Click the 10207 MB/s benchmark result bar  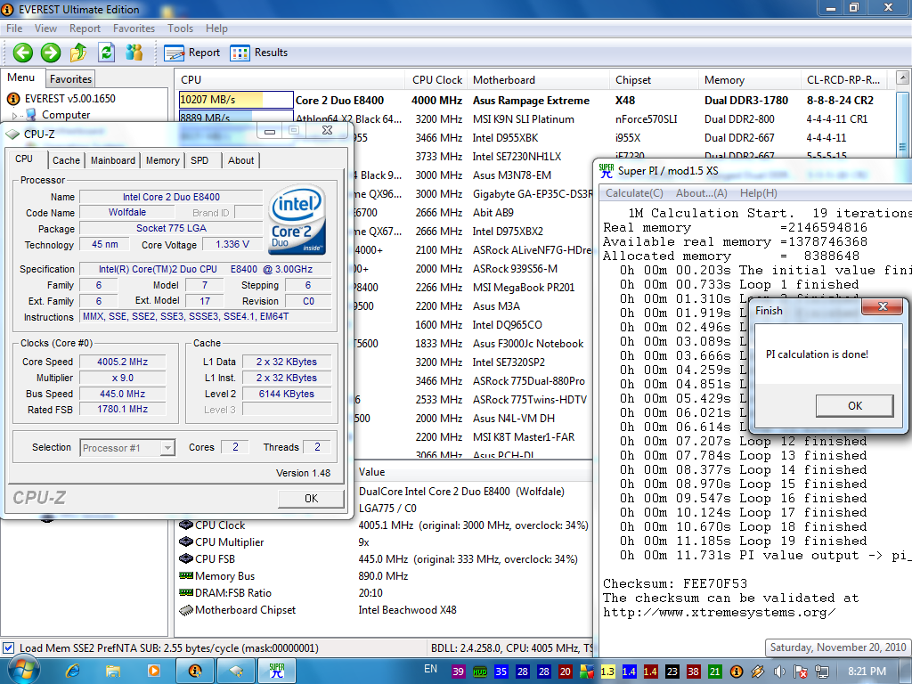click(236, 100)
